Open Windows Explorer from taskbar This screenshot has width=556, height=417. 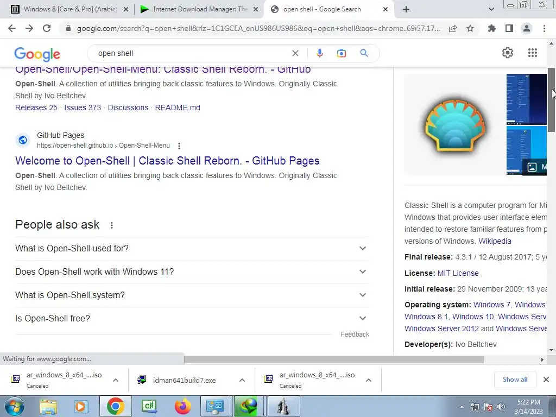(x=48, y=406)
